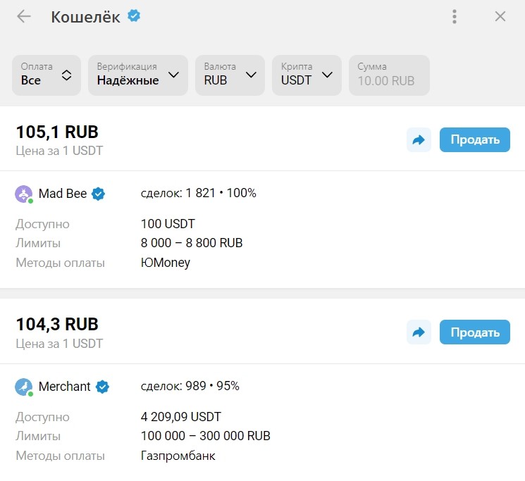525x481 pixels.
Task: Open Merchant seller profile name
Action: pos(64,387)
